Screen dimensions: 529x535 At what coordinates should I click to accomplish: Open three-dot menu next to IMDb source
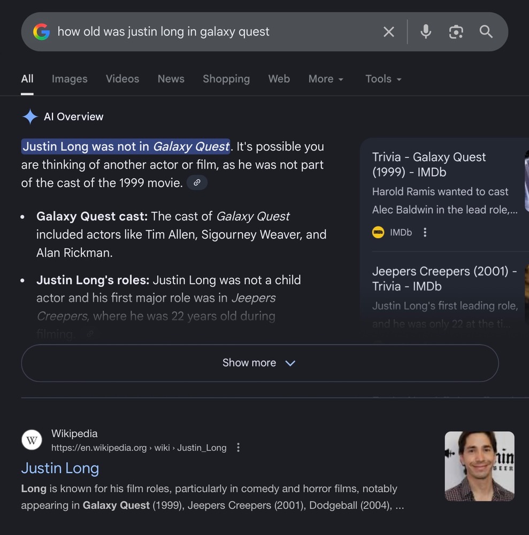[x=425, y=232]
